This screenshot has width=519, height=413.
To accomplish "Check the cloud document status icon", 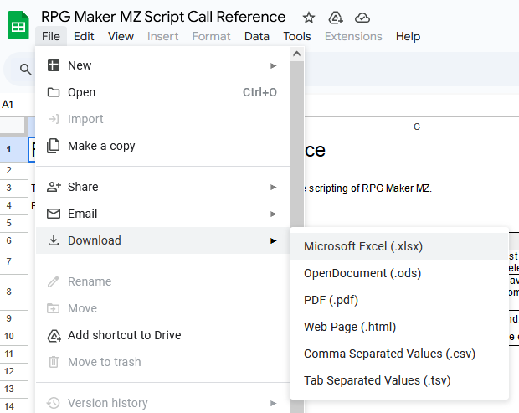I will (362, 18).
